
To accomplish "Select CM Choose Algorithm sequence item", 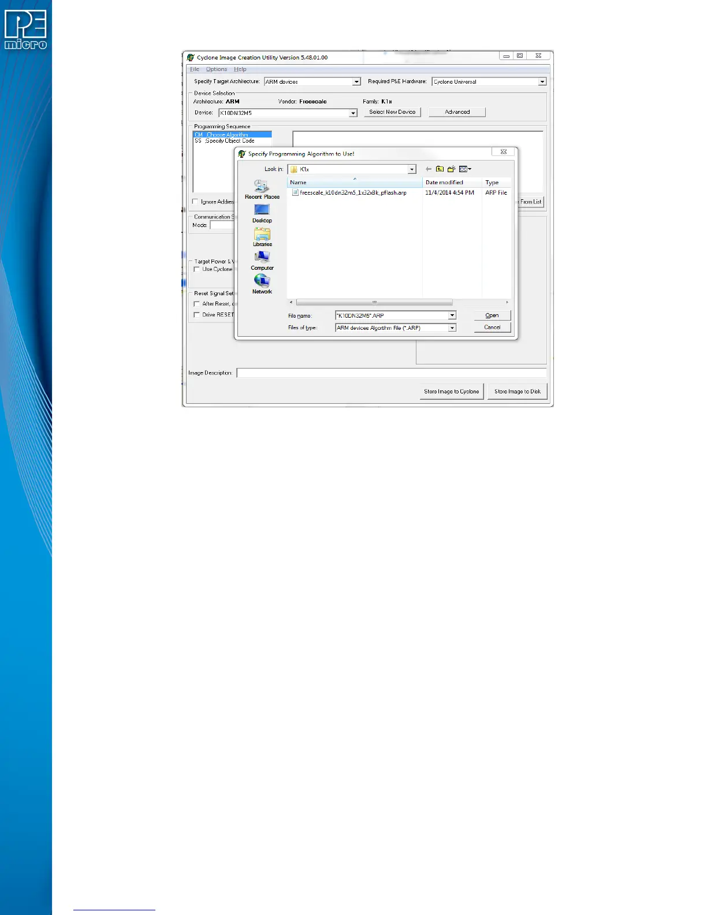I will click(x=232, y=135).
